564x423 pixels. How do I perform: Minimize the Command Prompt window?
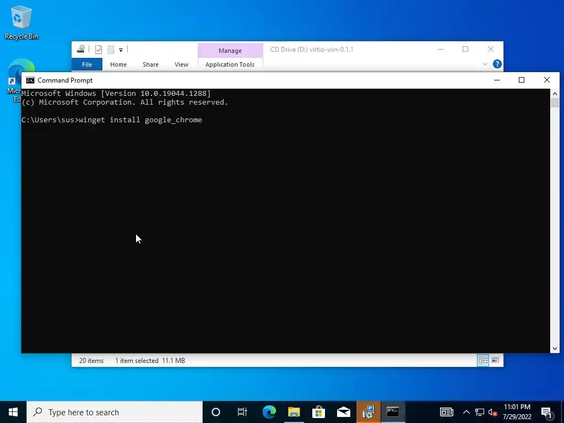pyautogui.click(x=497, y=80)
